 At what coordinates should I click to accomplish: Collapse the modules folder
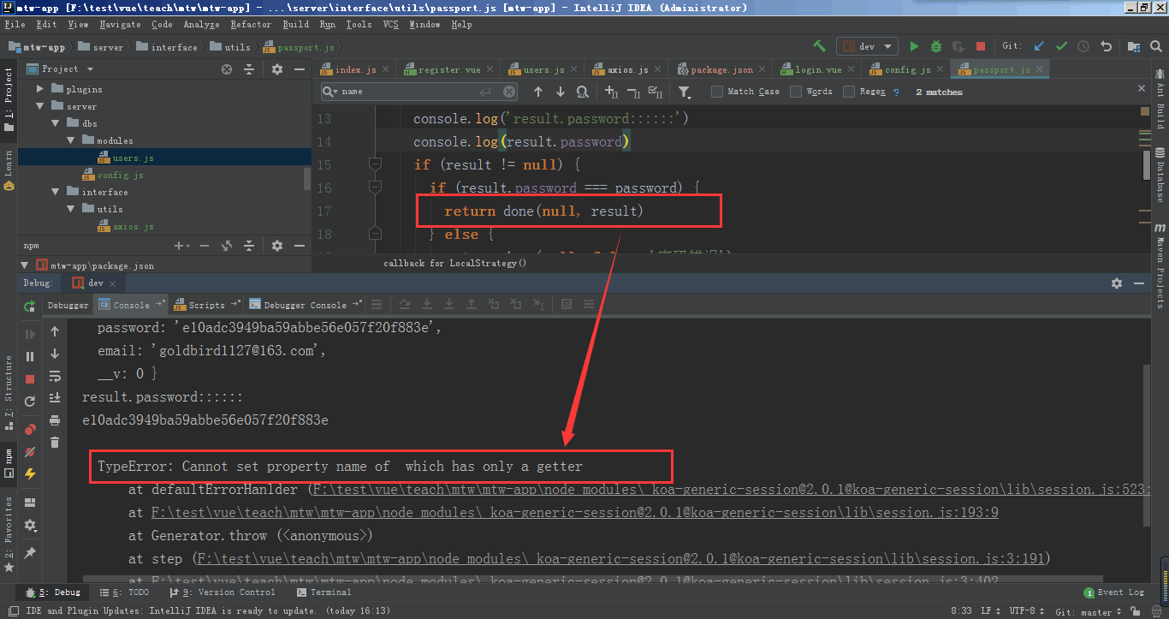click(x=72, y=140)
